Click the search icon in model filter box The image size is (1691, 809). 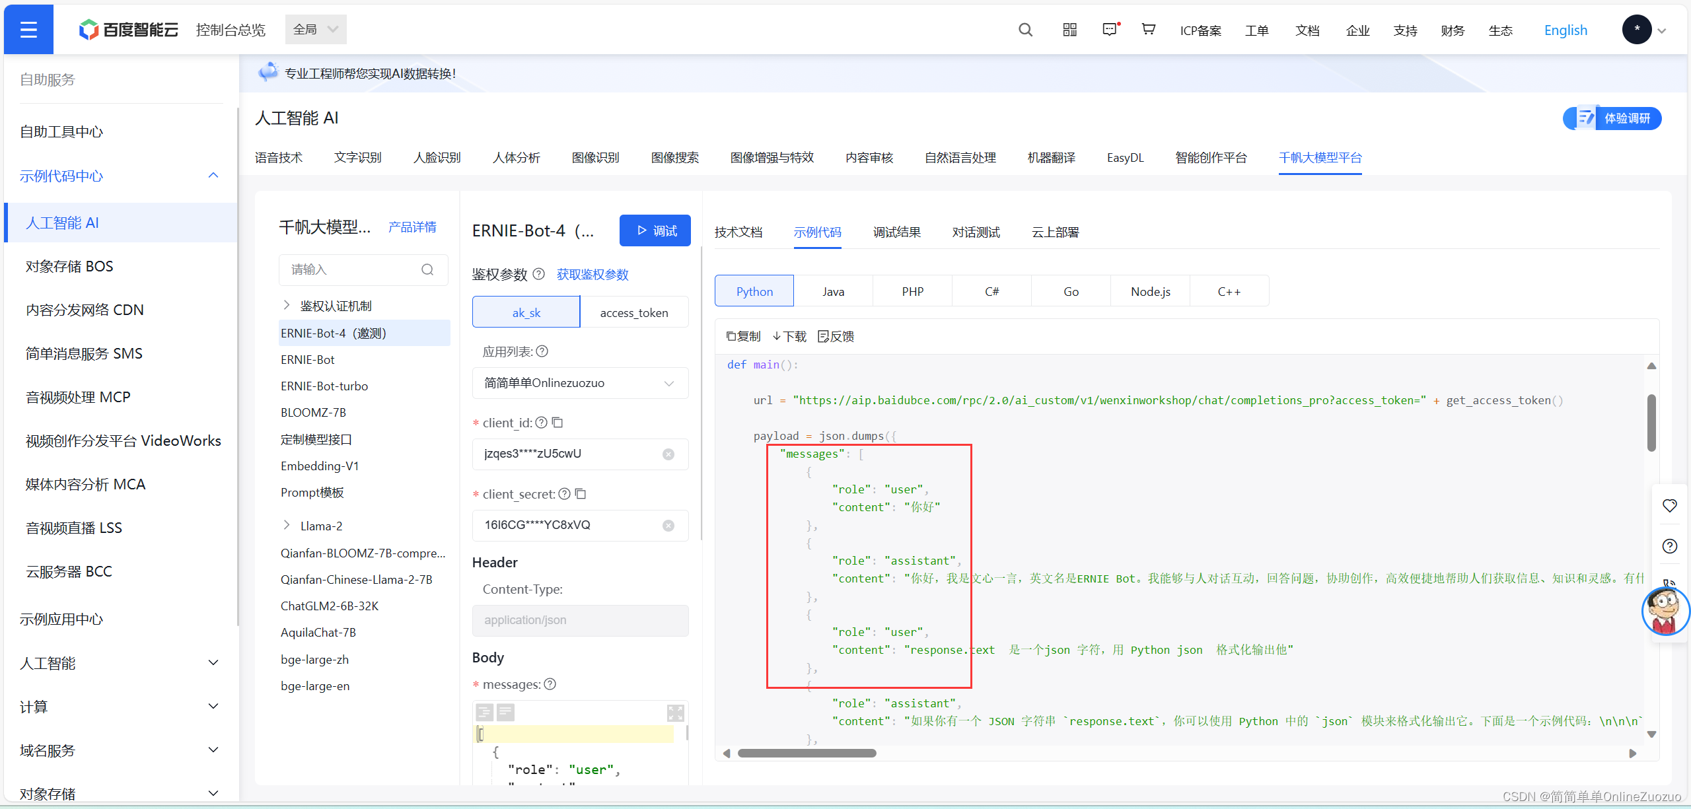point(427,269)
